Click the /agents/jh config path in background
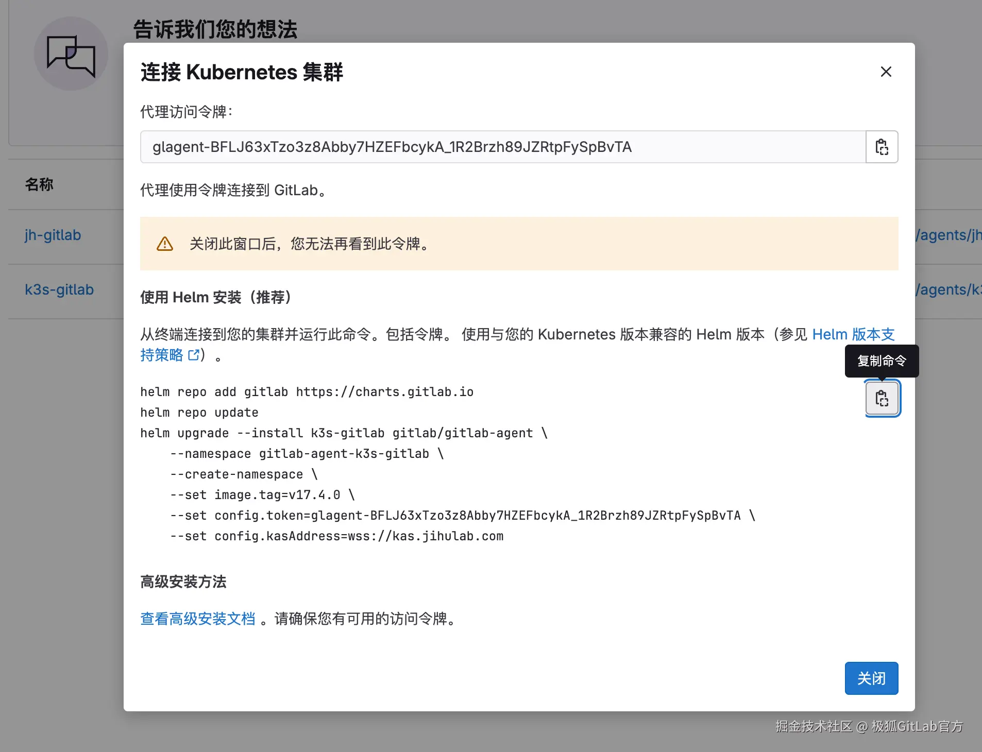 [949, 235]
